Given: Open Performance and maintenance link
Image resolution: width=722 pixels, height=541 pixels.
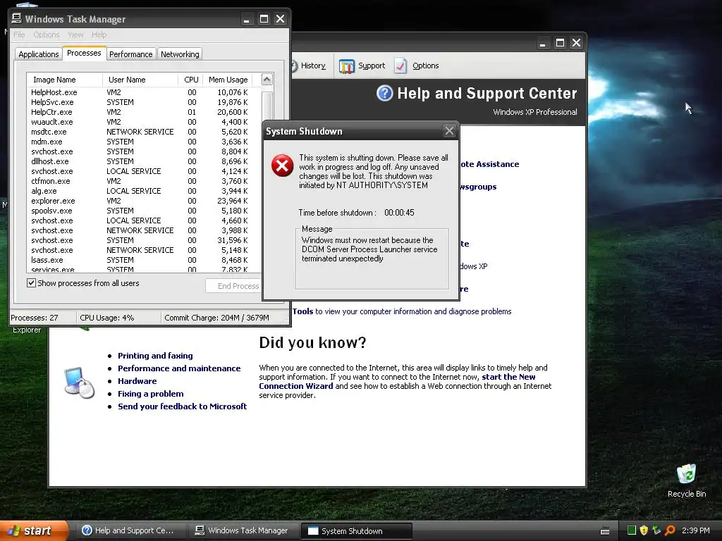Looking at the screenshot, I should 179,368.
